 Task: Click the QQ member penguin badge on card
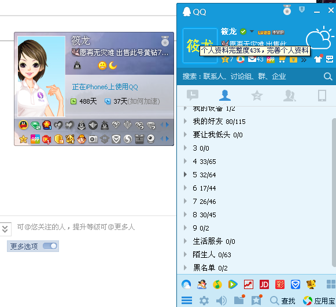(x=23, y=125)
